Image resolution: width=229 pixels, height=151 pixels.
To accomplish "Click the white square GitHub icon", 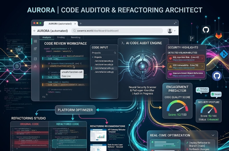I will (x=206, y=30).
